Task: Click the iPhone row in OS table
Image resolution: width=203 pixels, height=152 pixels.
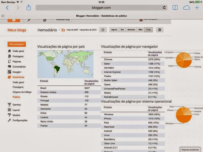Action: (x=133, y=119)
